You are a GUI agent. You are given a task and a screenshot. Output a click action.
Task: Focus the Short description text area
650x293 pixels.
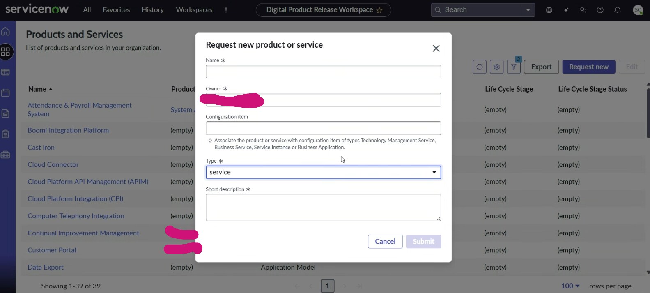pyautogui.click(x=324, y=208)
